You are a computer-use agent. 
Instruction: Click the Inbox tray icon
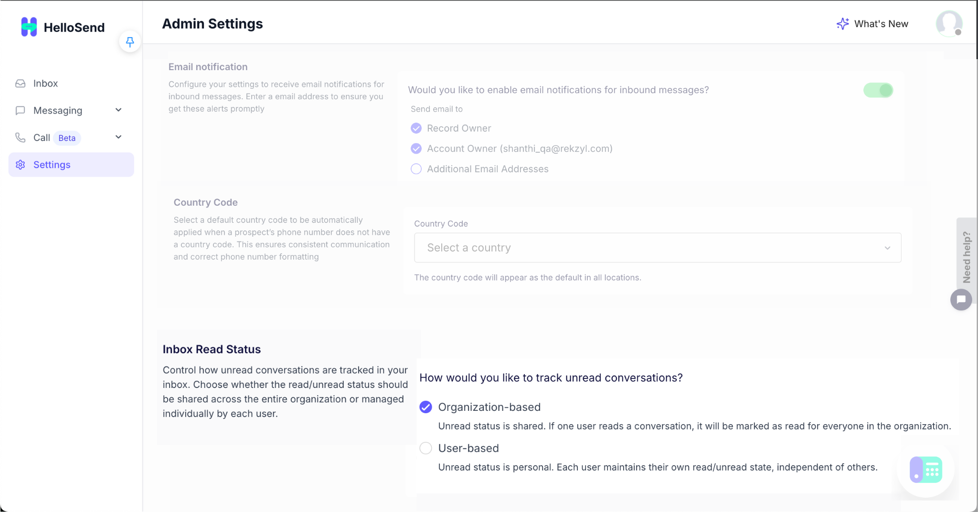click(20, 84)
